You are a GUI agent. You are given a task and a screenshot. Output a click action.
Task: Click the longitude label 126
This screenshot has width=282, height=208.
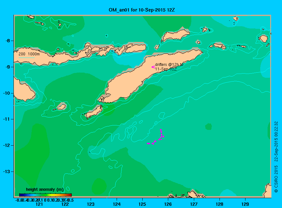(x=168, y=204)
